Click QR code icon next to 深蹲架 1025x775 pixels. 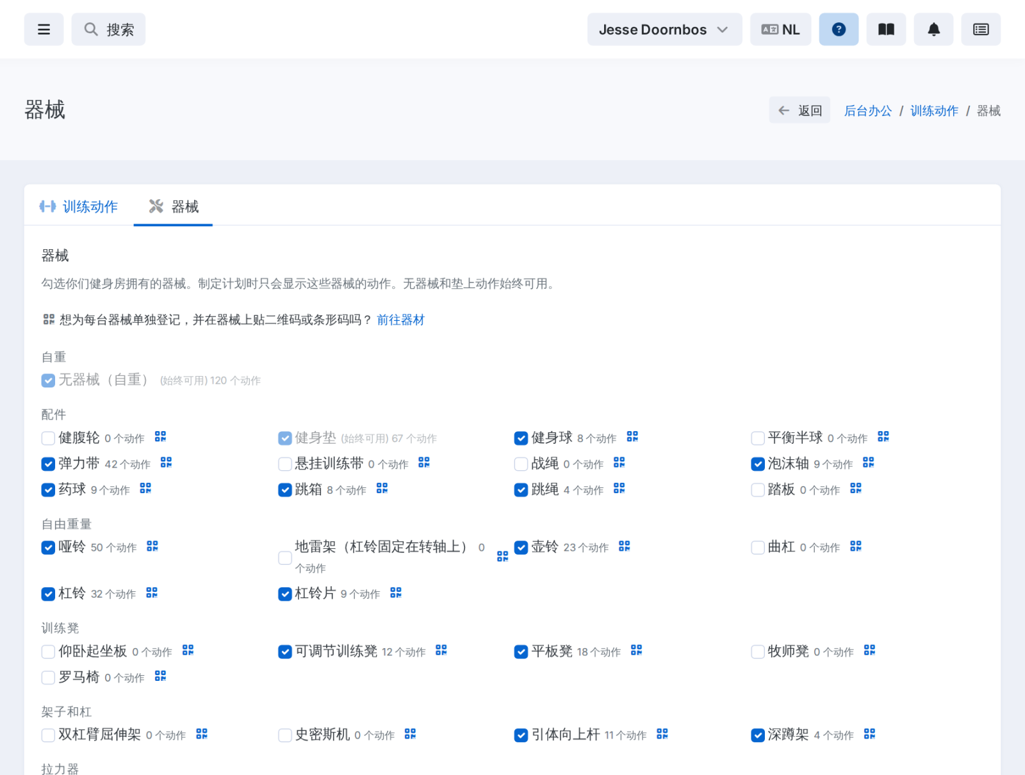pyautogui.click(x=869, y=734)
